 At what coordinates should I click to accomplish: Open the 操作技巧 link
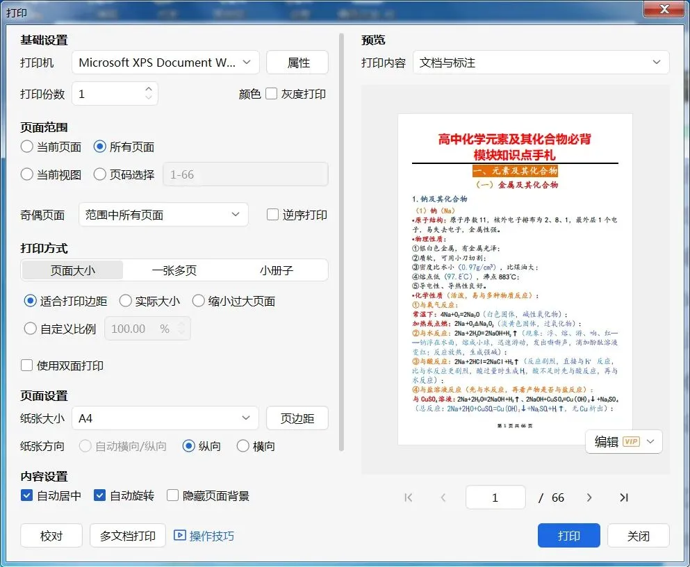tap(212, 536)
